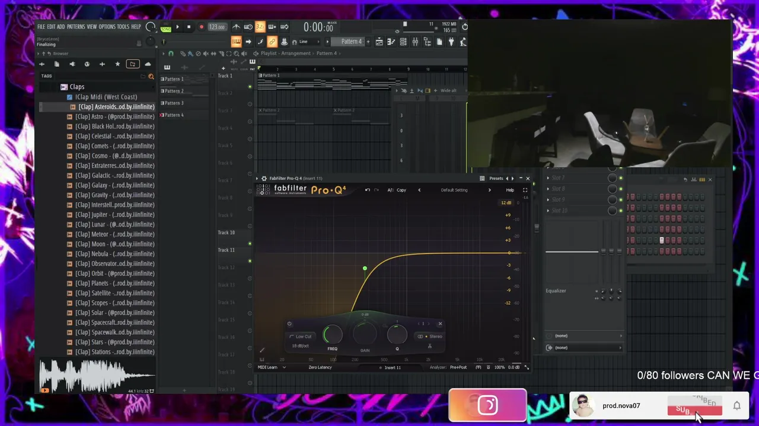Click Pro-Q 4 undo arrow

pos(368,190)
